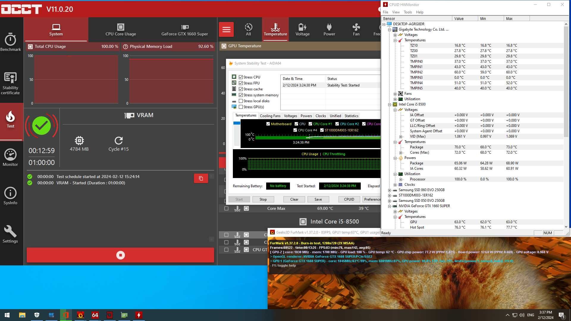Filter OCCT sensors by Fan
Viewport: 571px width, 321px height.
356,29
